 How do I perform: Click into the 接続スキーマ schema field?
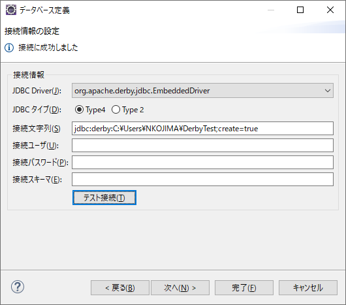[202, 180]
